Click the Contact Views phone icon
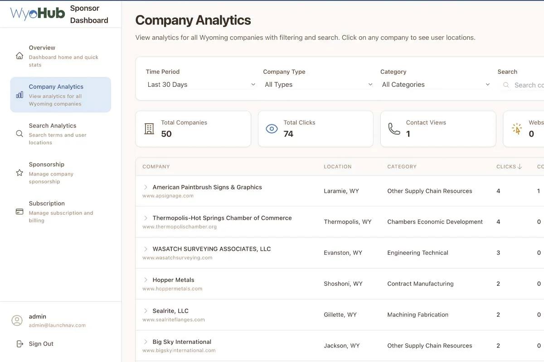The height and width of the screenshot is (362, 544). tap(394, 129)
